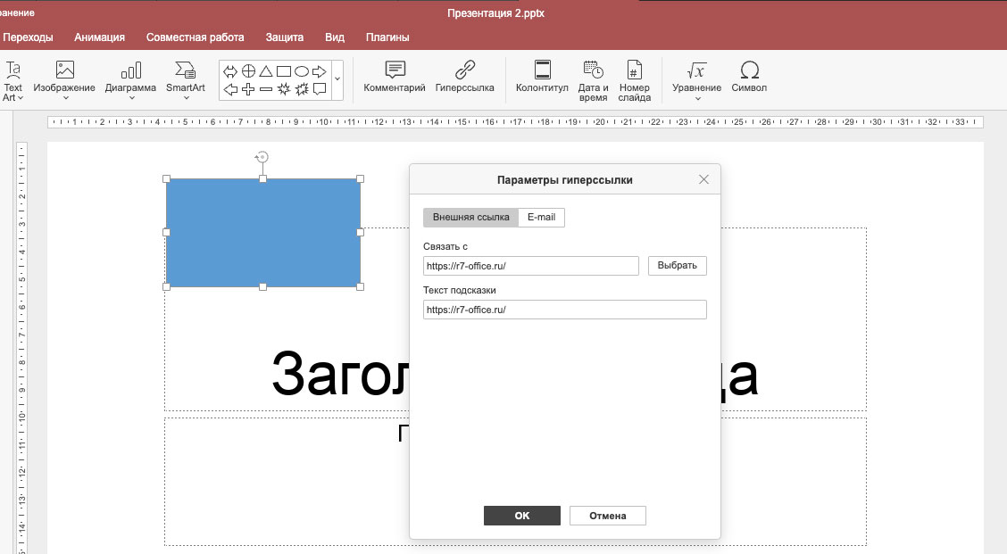Screen dimensions: 1007x554
Task: Click the Дата и время icon
Action: pyautogui.click(x=593, y=70)
